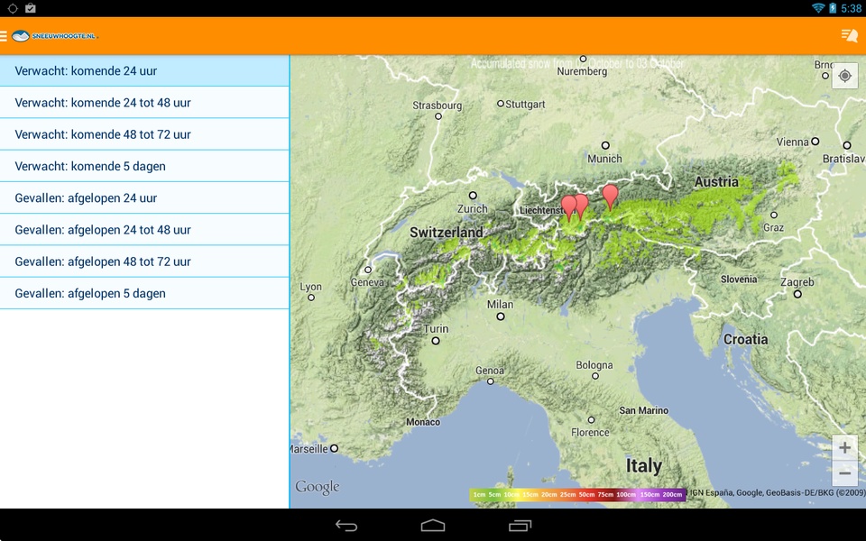Viewport: 866px width, 541px height.
Task: Select 'Verwacht: komende 24 uur'
Action: (x=144, y=70)
